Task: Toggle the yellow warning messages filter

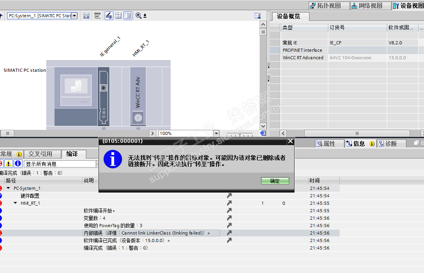Action: pos(9,164)
